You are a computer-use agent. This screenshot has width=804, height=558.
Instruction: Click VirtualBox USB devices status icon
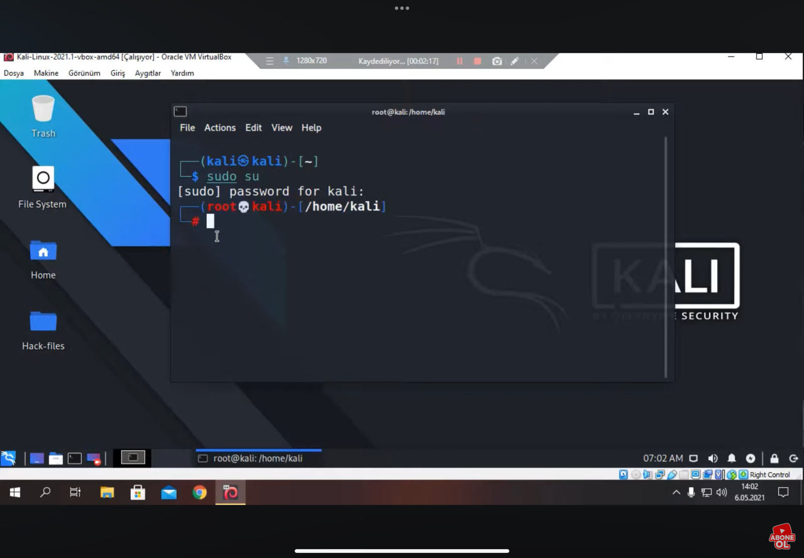coord(672,474)
